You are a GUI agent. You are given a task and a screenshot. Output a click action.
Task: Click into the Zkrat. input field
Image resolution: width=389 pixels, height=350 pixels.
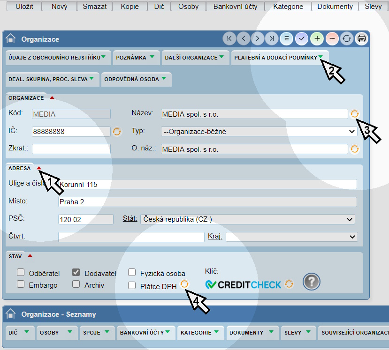click(71, 149)
